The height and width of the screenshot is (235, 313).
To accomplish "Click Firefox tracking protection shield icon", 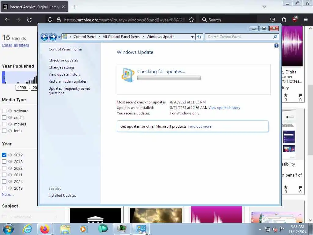I will (x=50, y=20).
